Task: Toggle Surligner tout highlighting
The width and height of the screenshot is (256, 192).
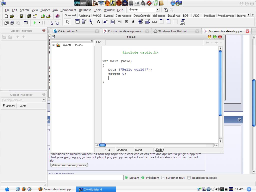Action: click(x=173, y=178)
